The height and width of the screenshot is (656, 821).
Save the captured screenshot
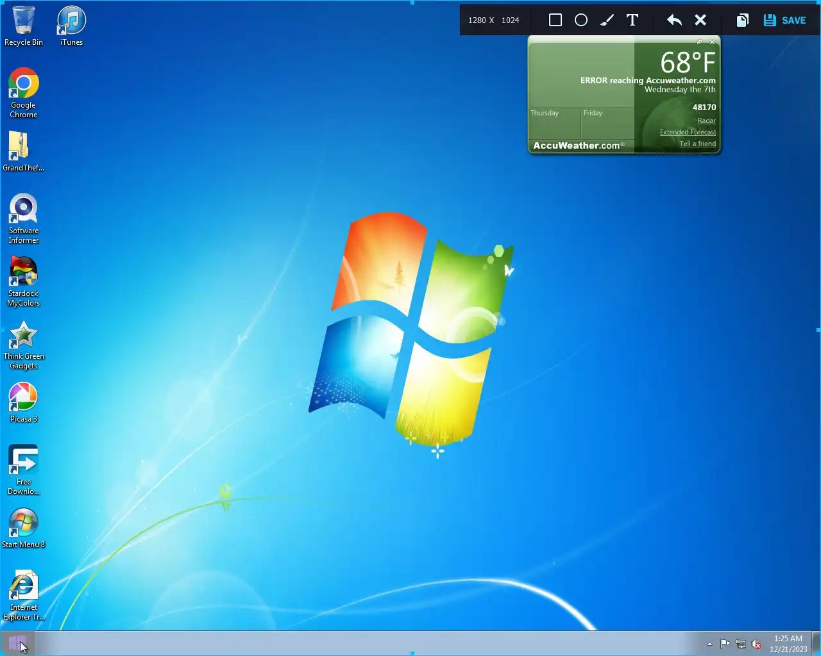785,20
